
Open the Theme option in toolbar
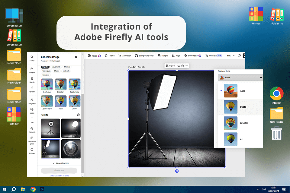click(109, 55)
